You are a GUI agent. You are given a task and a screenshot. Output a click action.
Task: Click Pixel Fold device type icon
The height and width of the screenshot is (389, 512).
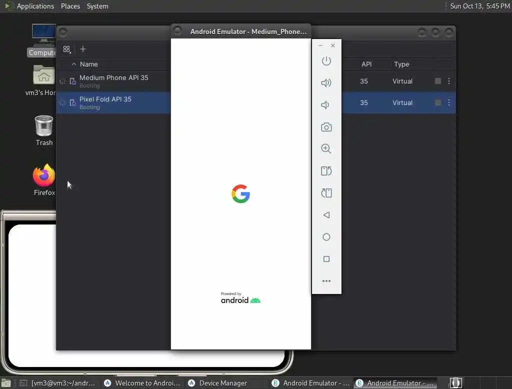(73, 102)
